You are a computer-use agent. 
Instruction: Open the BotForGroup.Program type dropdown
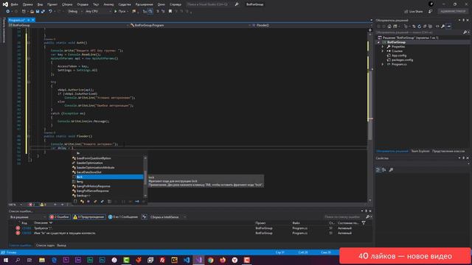tap(191, 25)
